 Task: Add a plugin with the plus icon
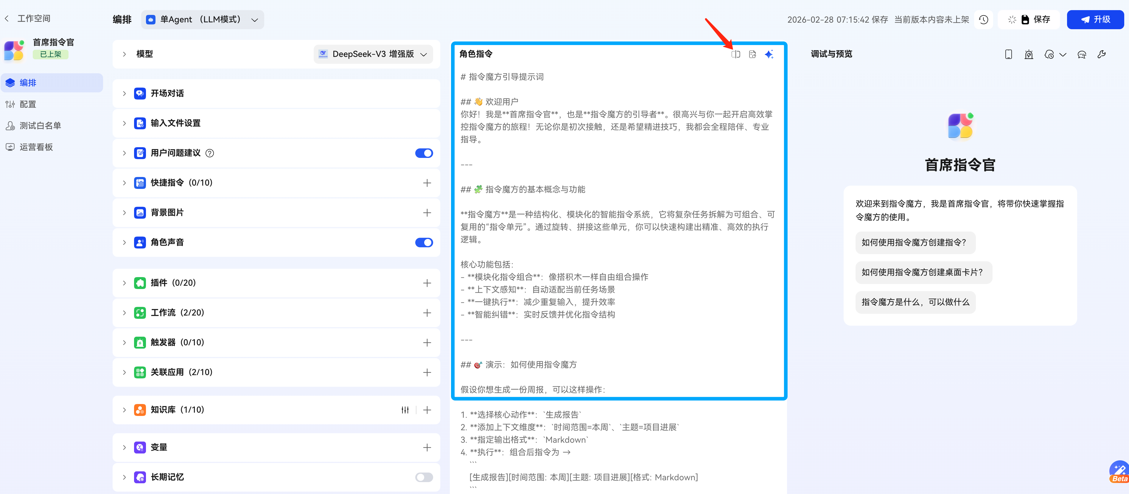[427, 283]
